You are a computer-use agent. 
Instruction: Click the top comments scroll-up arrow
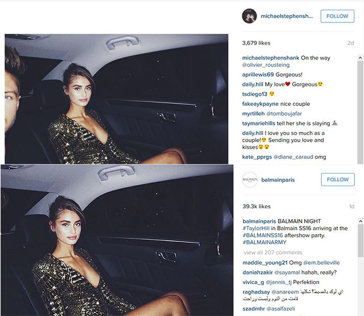coord(360,58)
